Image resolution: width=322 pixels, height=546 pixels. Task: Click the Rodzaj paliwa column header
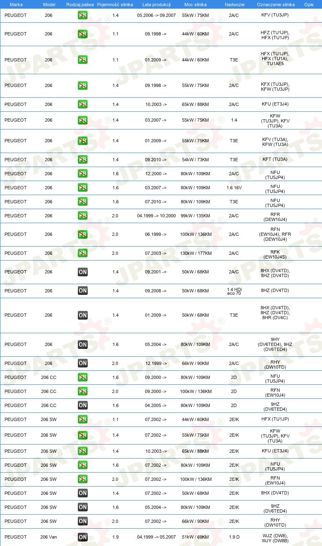(80, 5)
